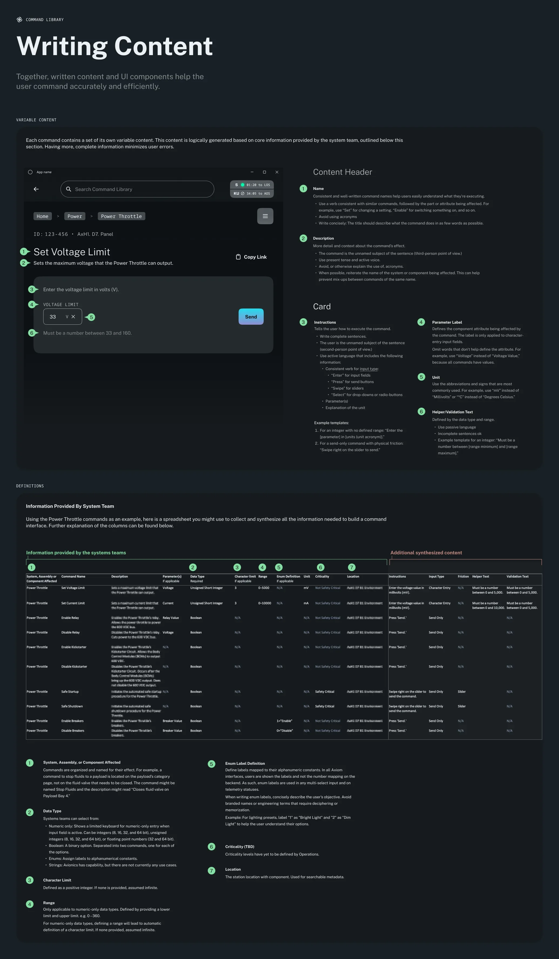Select the Power Throttle breadcrumb
This screenshot has height=959, width=559.
(x=121, y=216)
